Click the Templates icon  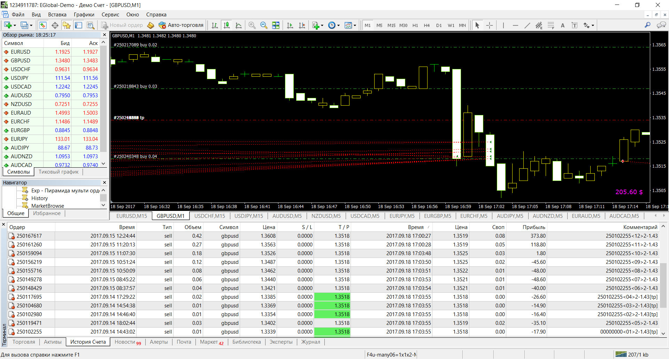(348, 25)
